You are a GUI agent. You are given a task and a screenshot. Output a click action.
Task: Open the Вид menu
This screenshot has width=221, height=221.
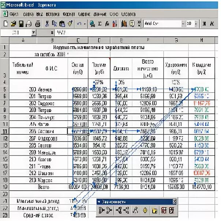40,14
